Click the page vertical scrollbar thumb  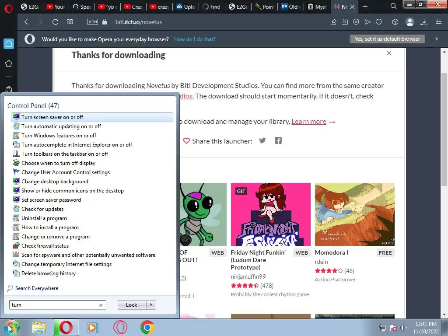(x=444, y=129)
